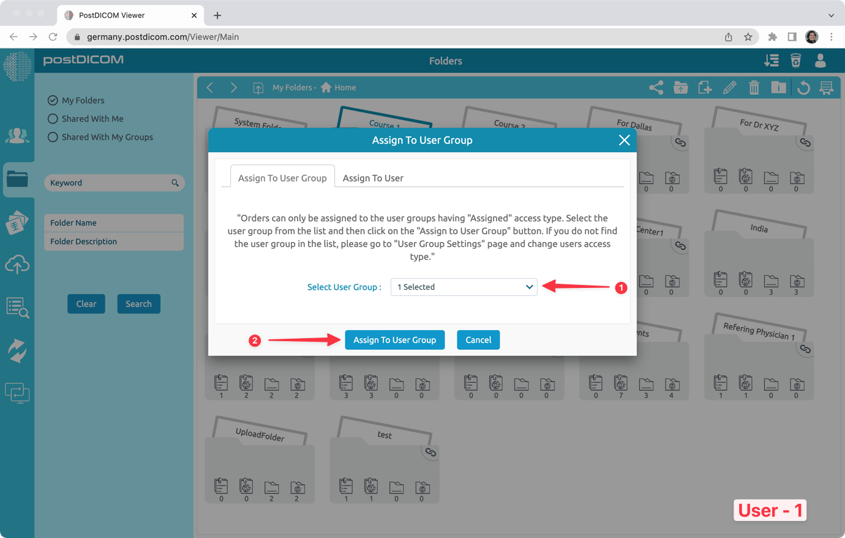Open the cloud Upload icon in the sidebar
This screenshot has height=538, width=845.
(x=17, y=265)
